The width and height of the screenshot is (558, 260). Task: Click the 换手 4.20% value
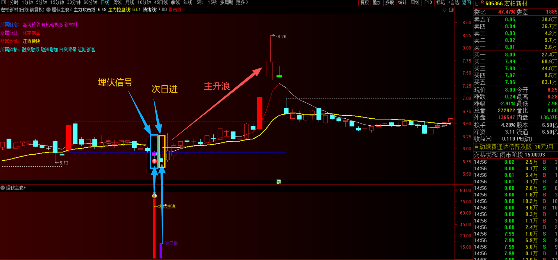coord(508,125)
